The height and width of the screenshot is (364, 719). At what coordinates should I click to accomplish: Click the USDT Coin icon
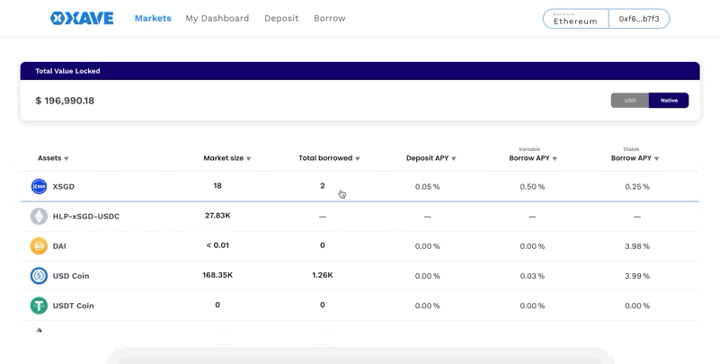coord(39,306)
